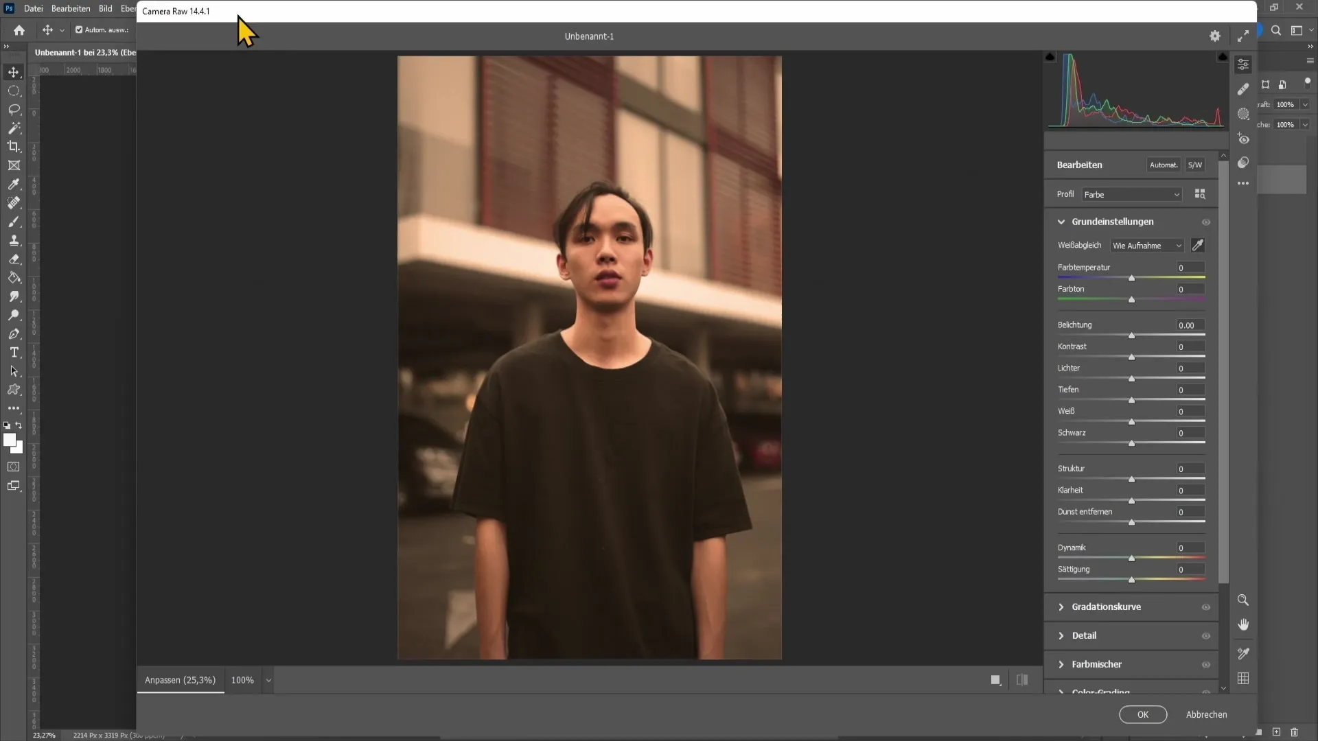Select the 100% zoom option
The height and width of the screenshot is (741, 1318).
pos(242,680)
